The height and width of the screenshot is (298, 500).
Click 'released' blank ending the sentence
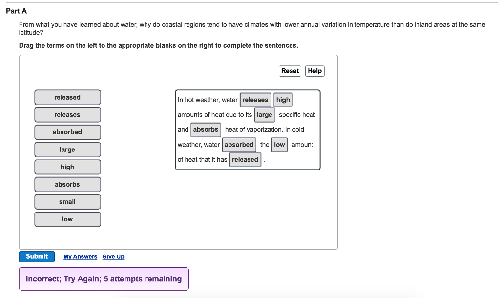coord(245,160)
